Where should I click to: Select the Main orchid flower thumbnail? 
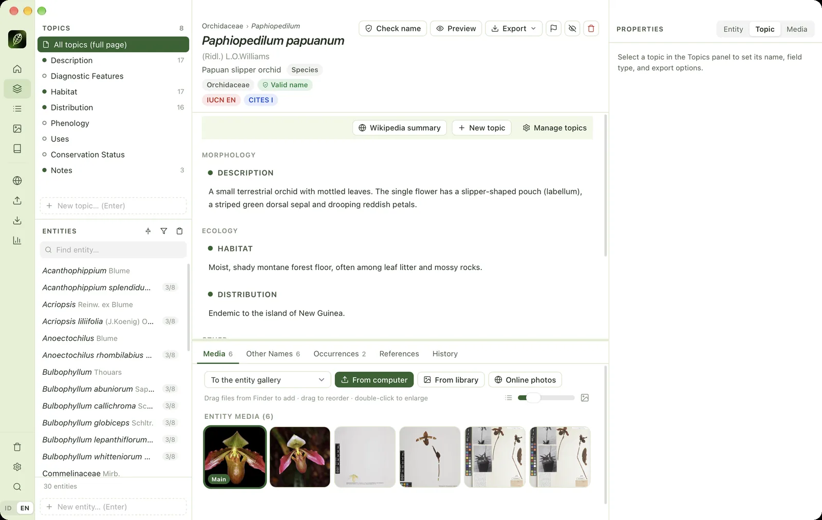click(235, 457)
